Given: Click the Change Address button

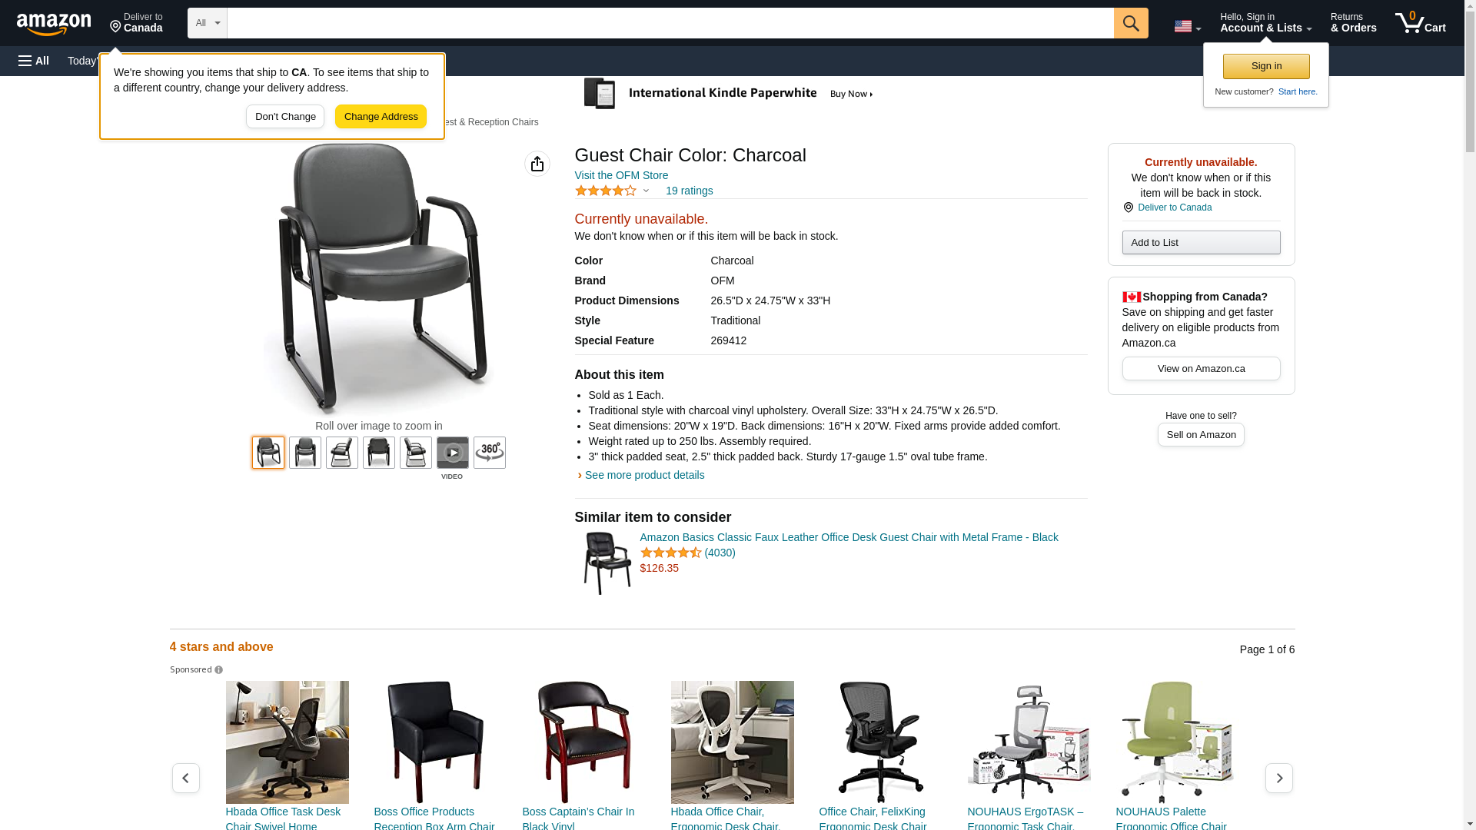Looking at the screenshot, I should tap(381, 117).
